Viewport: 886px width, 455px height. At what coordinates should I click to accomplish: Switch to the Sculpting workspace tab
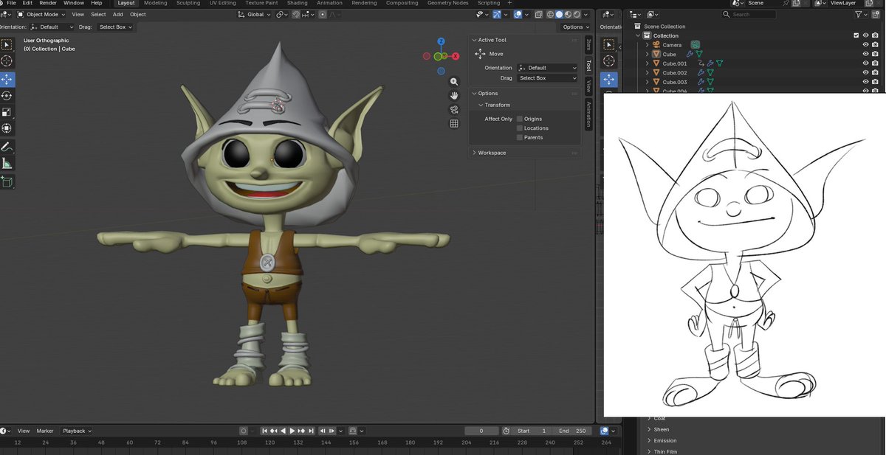pyautogui.click(x=188, y=3)
